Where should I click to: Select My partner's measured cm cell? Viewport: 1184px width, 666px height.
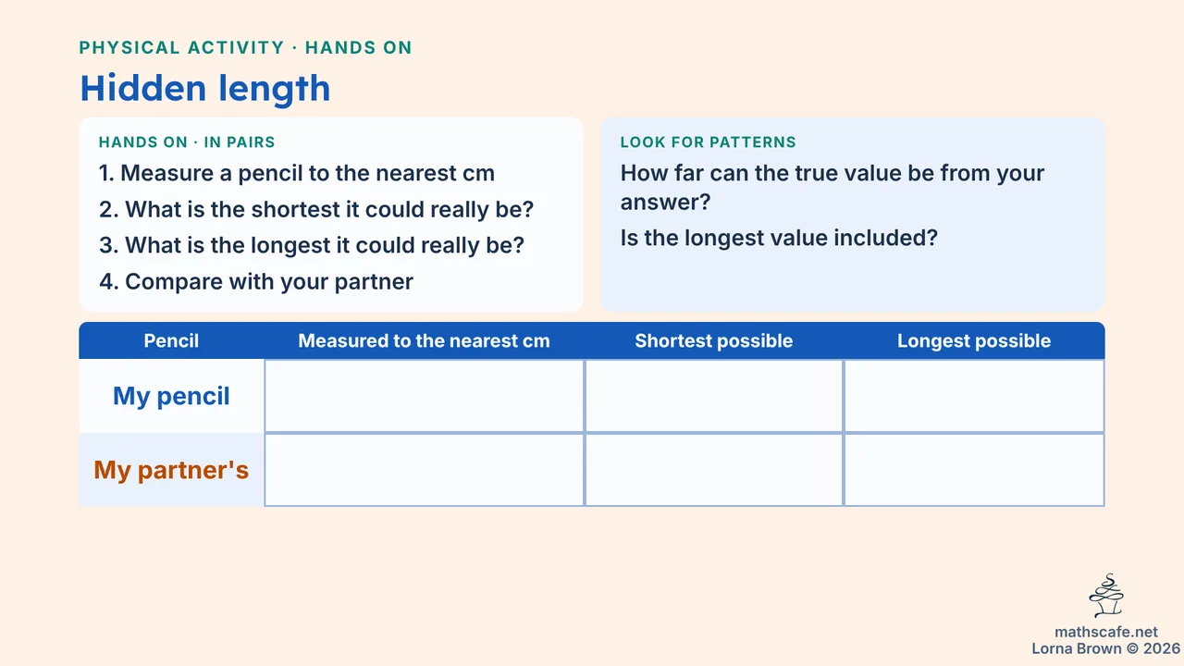[424, 470]
